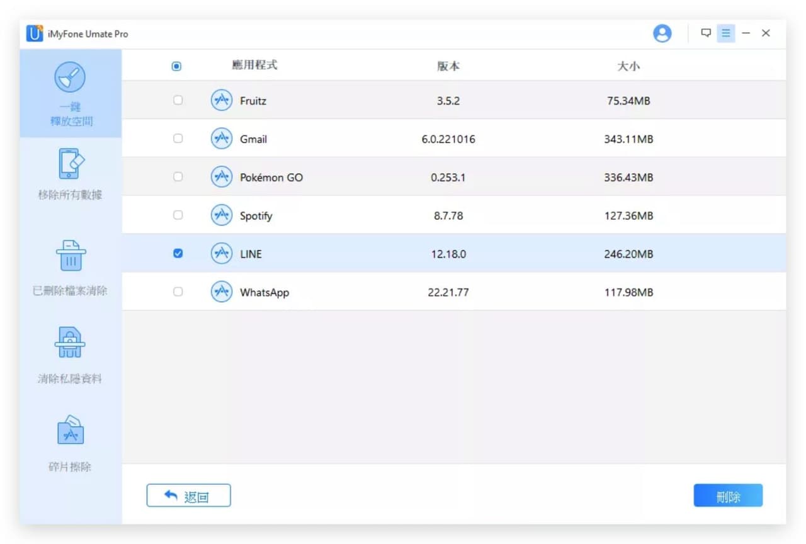Screen dimensions: 806x544
Task: Click the Spotify app icon in list
Action: (x=221, y=215)
